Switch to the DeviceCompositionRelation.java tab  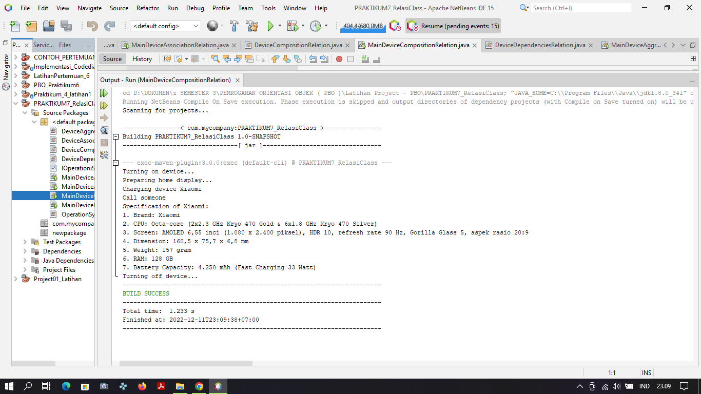pyautogui.click(x=298, y=45)
